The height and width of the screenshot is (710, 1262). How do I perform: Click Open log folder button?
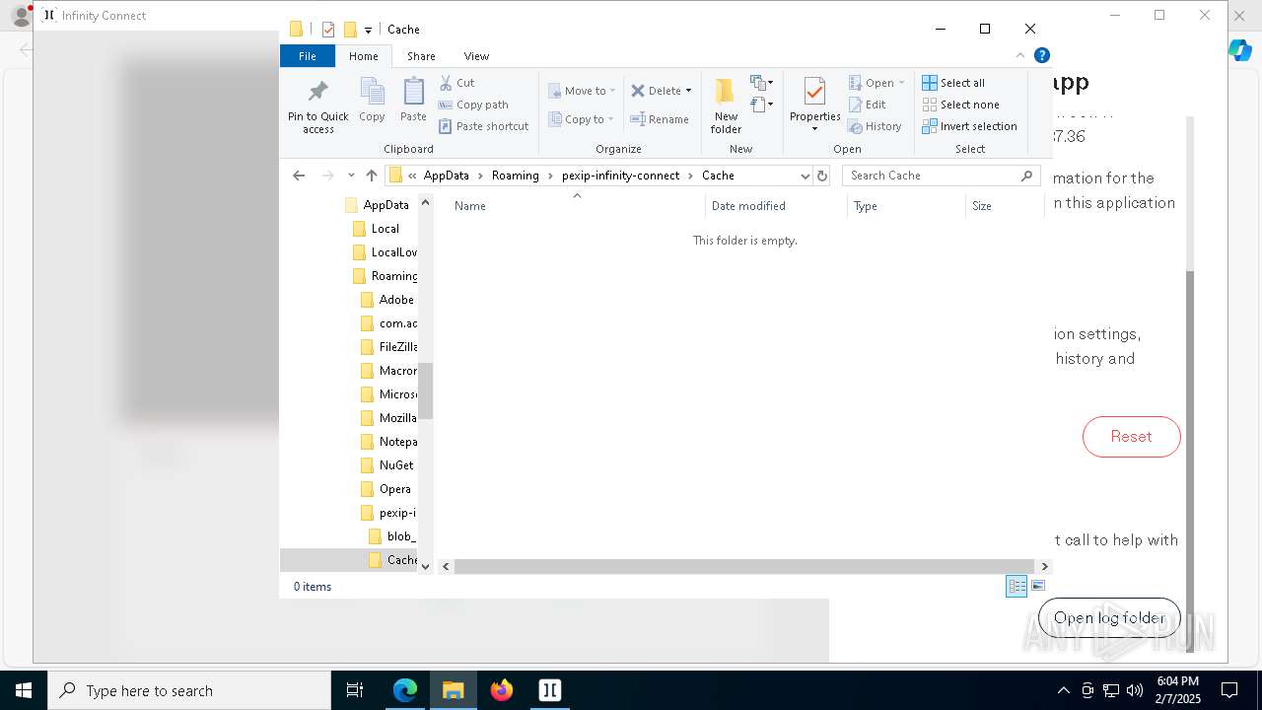click(x=1109, y=618)
